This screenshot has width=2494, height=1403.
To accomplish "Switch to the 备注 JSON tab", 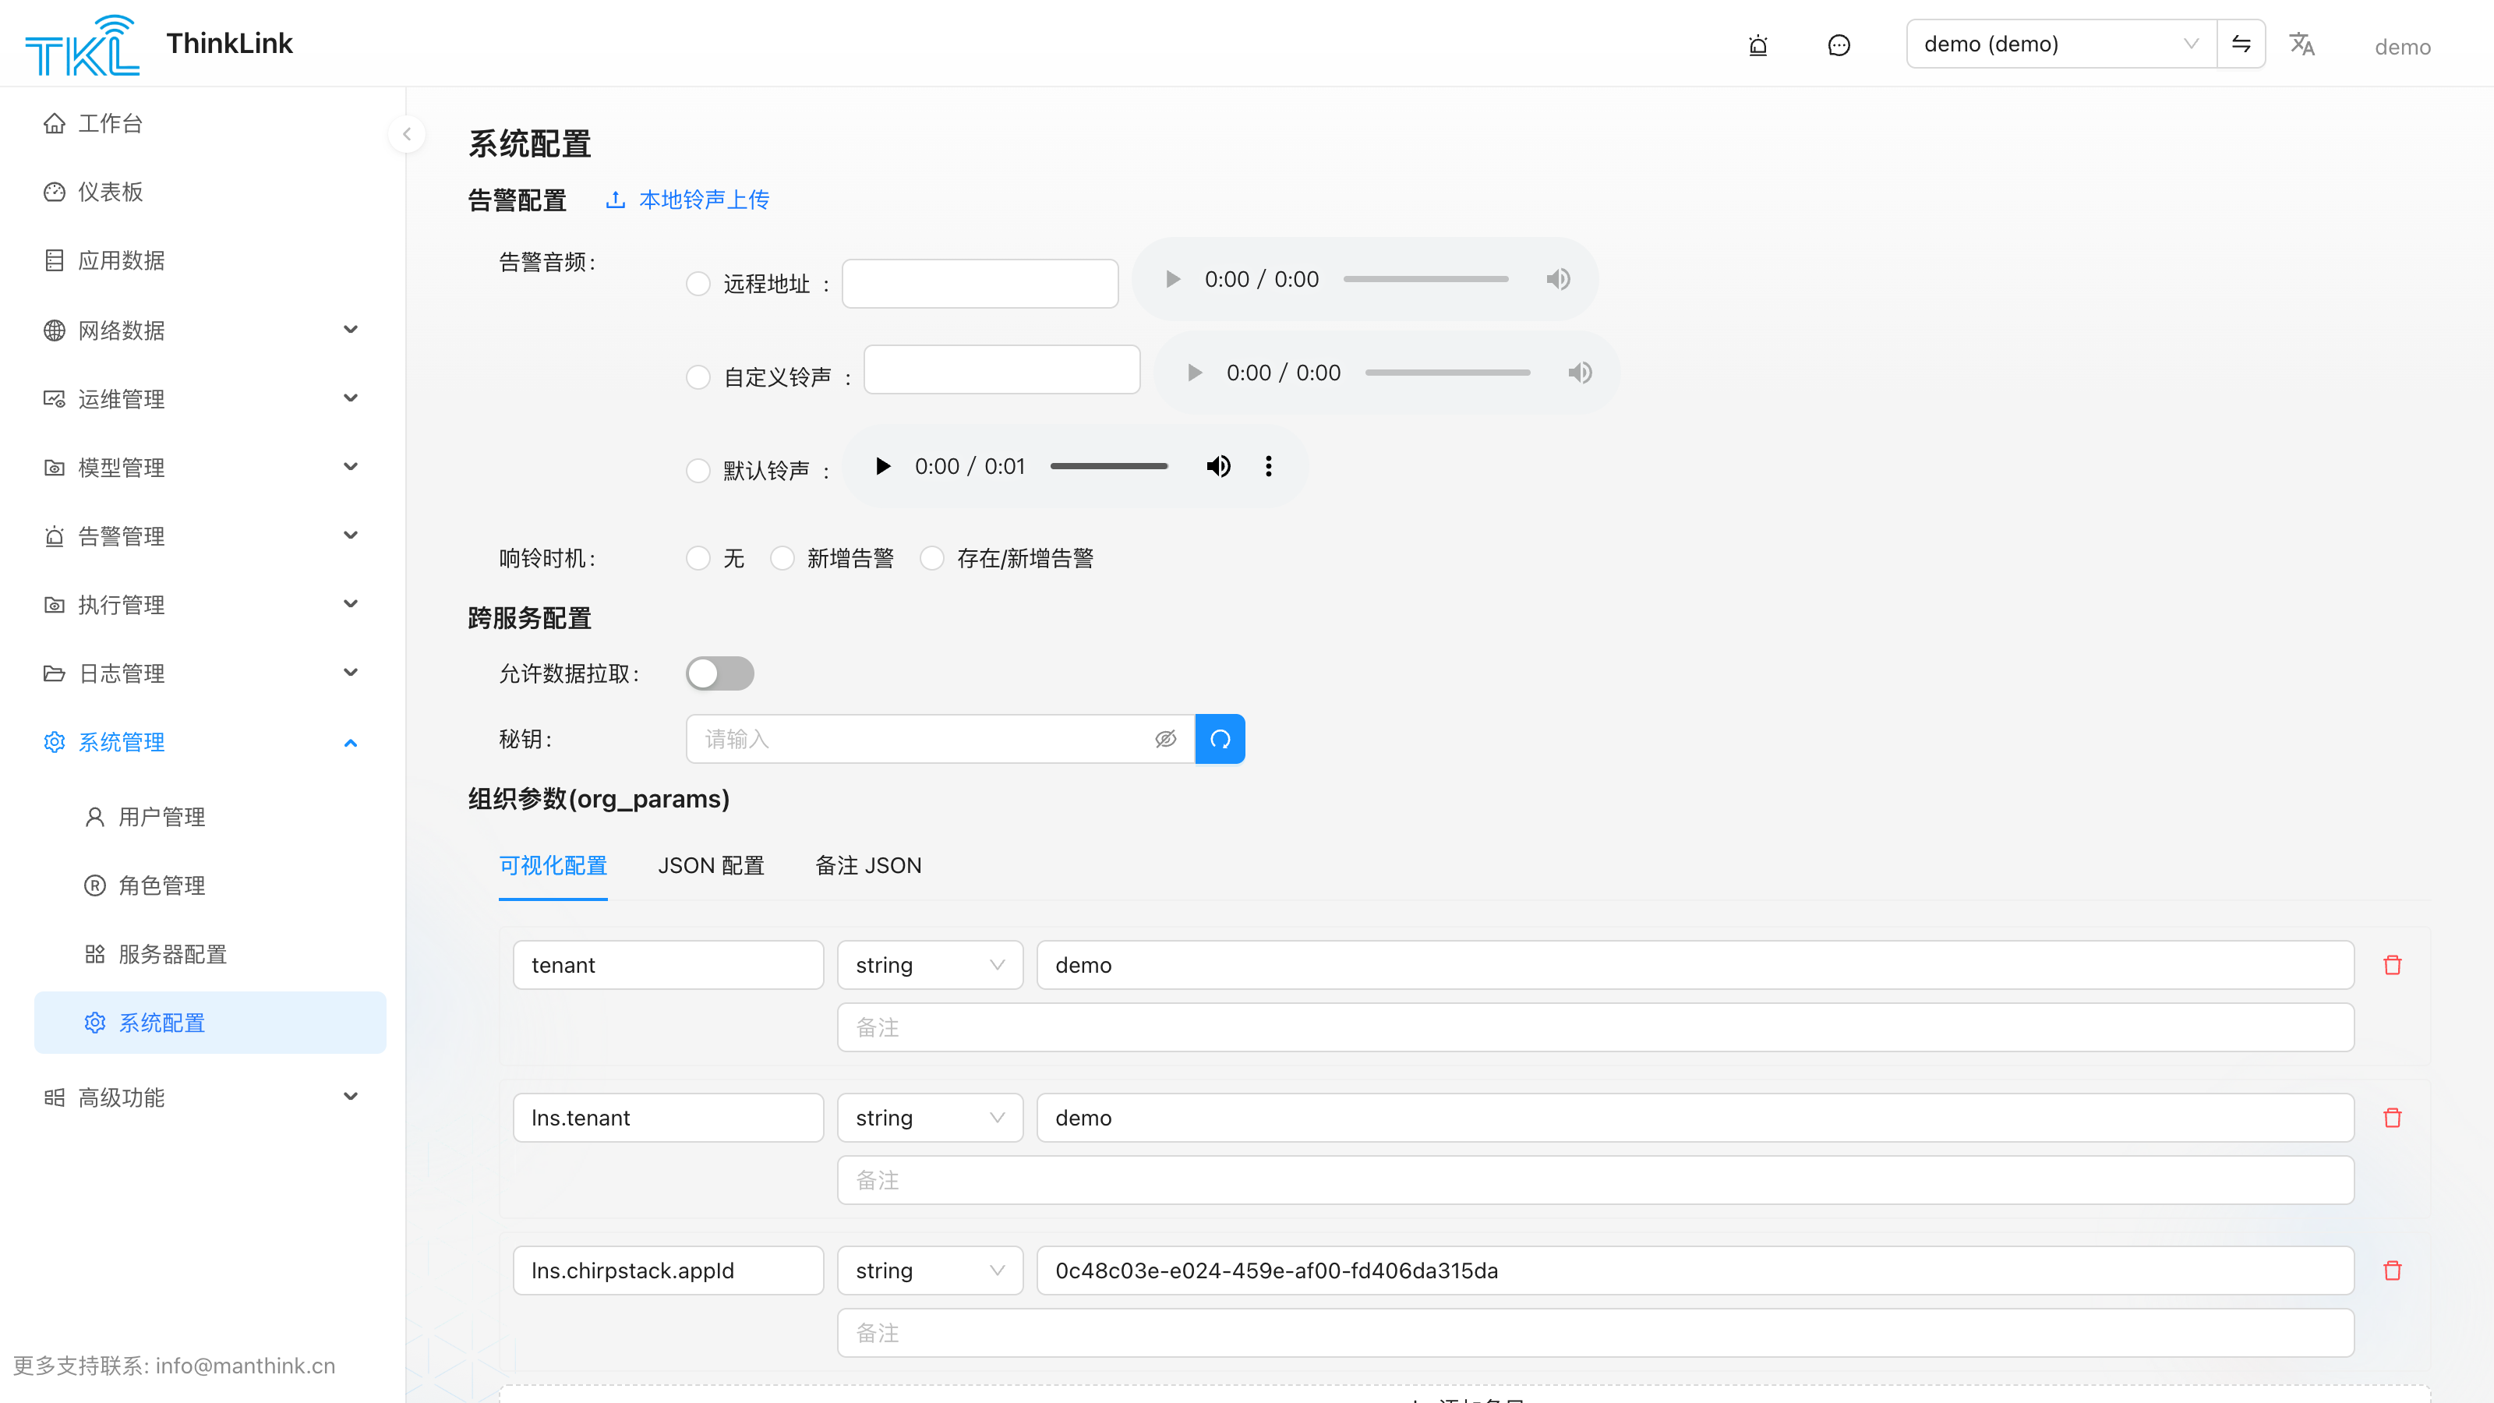I will coord(868,866).
